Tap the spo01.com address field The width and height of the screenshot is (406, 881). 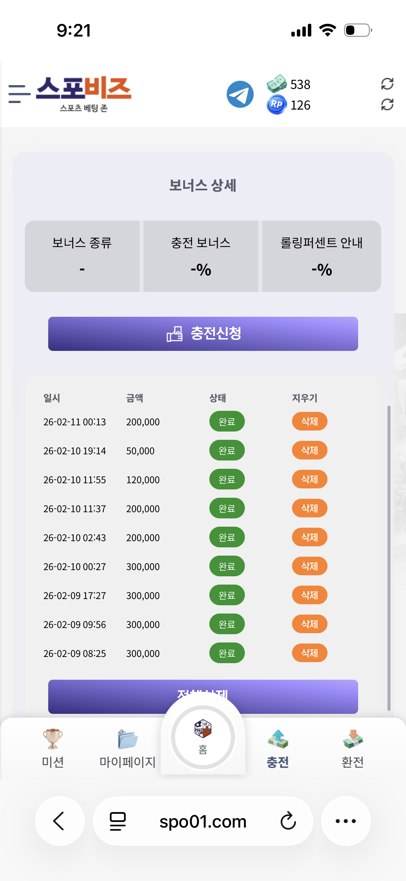[203, 821]
